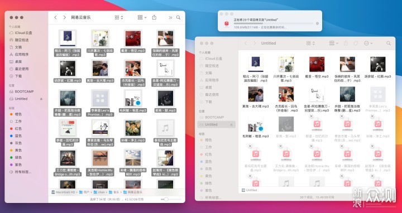Filter by 橙色 tag in Untitled window sidebar
Image resolution: width=402 pixels, height=213 pixels.
tap(206, 140)
